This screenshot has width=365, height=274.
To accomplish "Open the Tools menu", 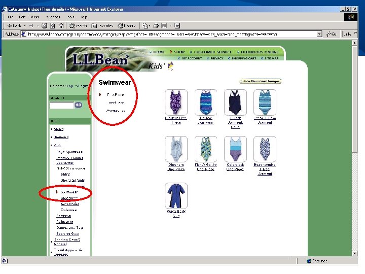I will point(71,17).
